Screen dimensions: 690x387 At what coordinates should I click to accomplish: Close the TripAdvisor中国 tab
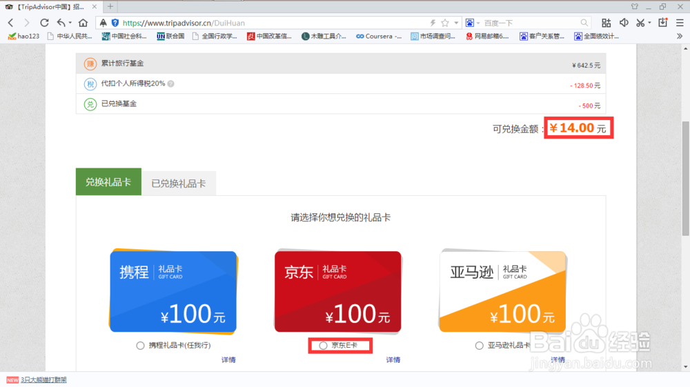point(94,7)
